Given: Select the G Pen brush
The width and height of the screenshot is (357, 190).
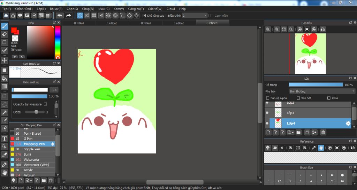Looking at the screenshot, I should [x=32, y=138].
